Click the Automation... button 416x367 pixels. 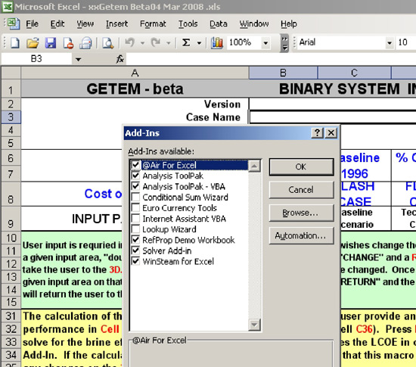tap(301, 235)
